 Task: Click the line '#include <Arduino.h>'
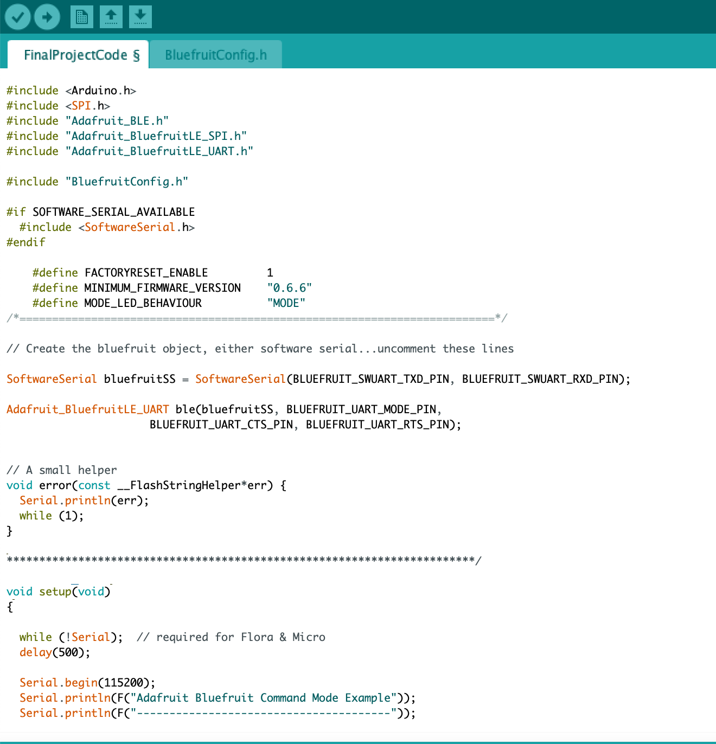(72, 91)
